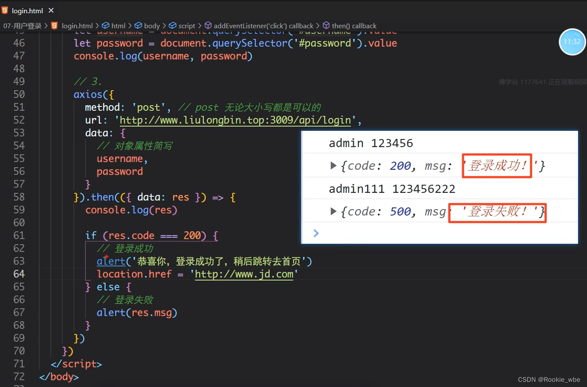Screen dimensions: 587x387
Task: Click the cube icon beside script breadcrumb
Action: 172,26
